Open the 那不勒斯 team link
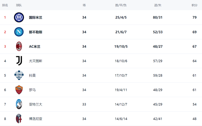 point(36,32)
